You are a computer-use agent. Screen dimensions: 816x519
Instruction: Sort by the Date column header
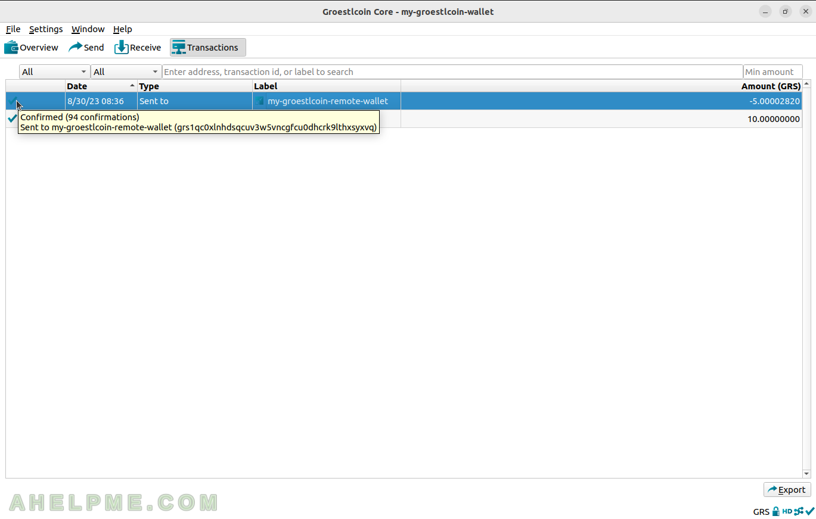point(101,86)
